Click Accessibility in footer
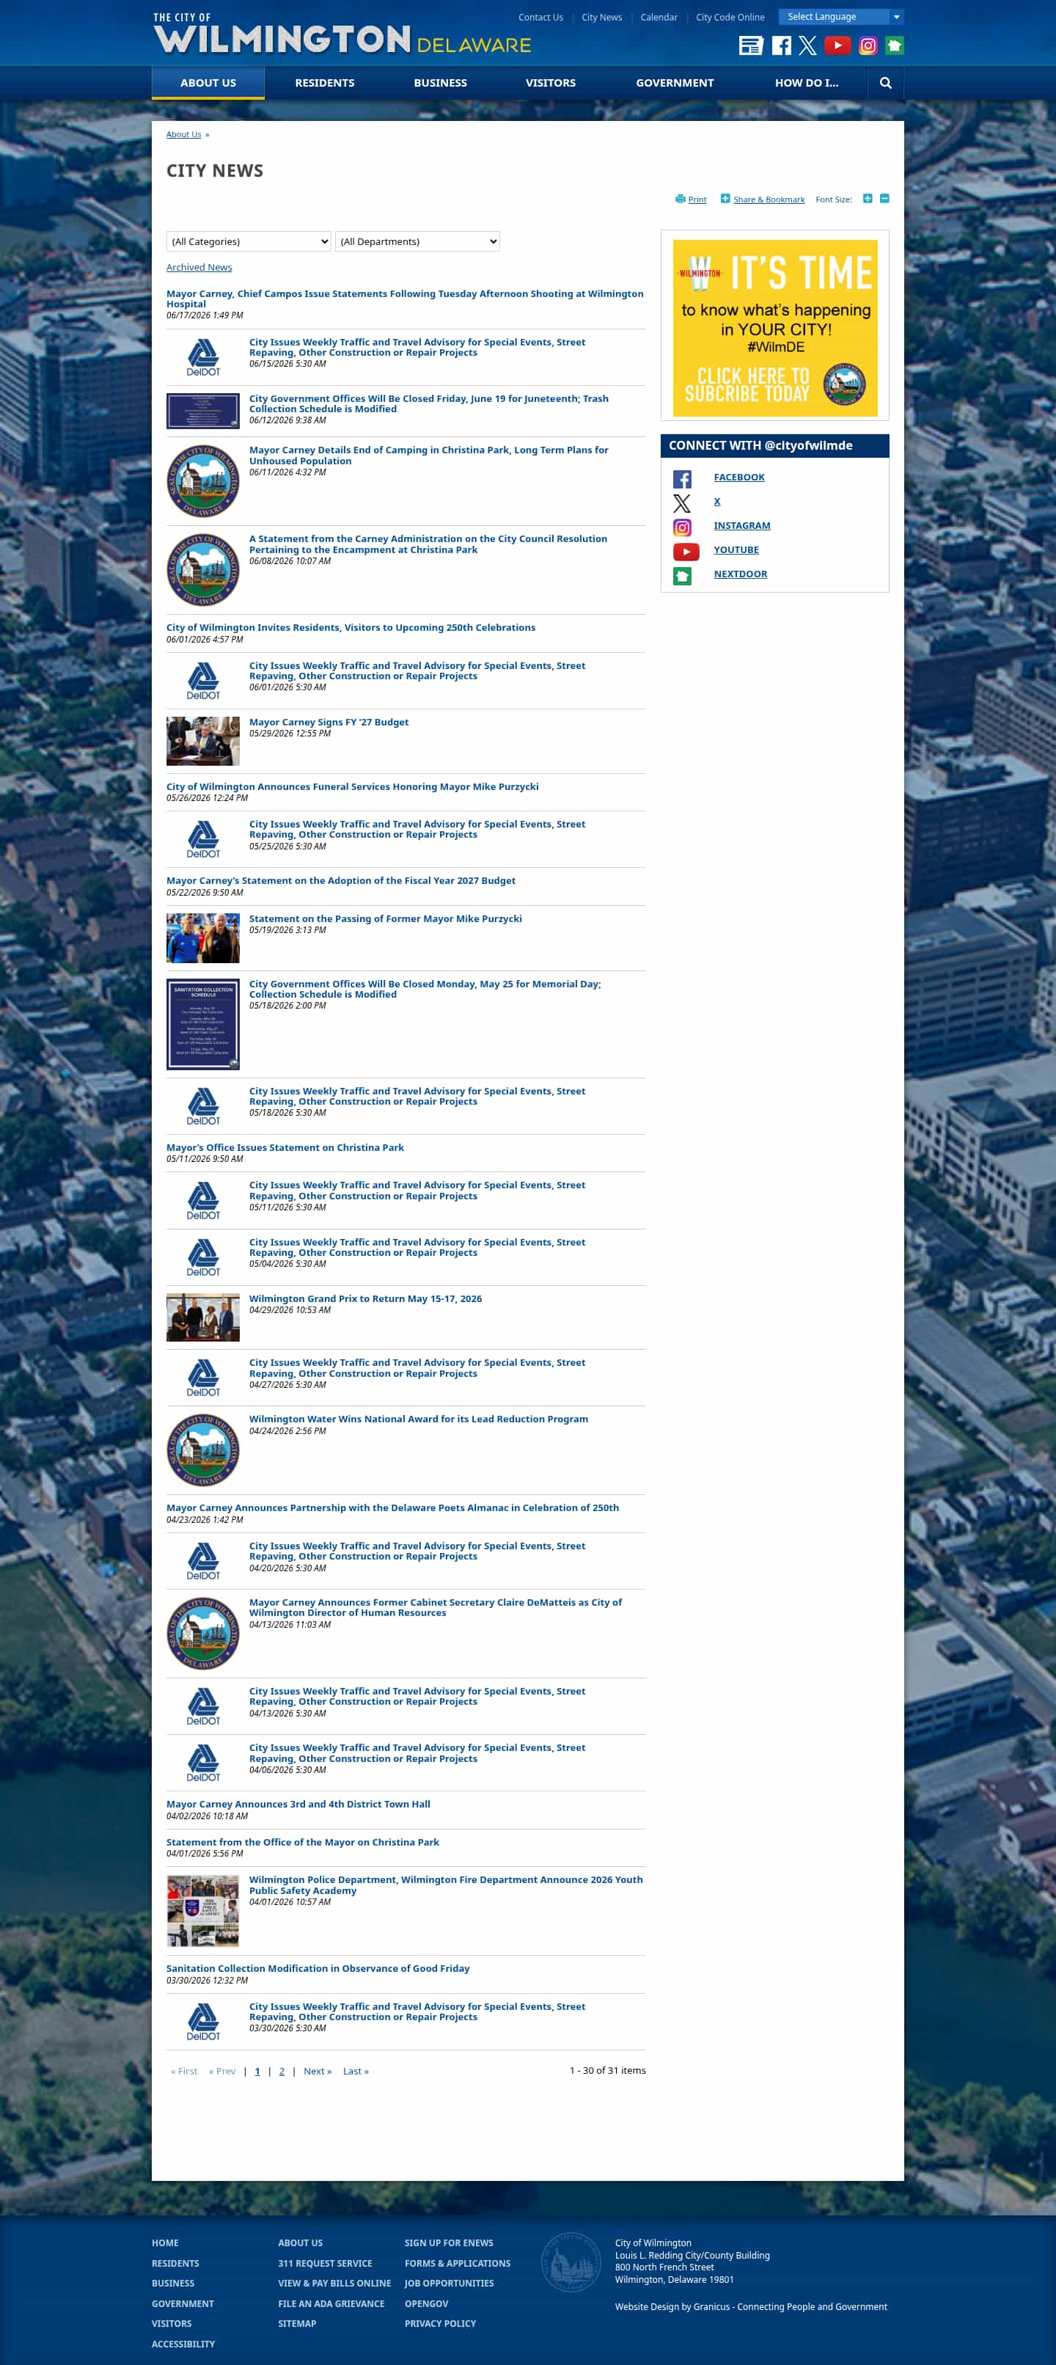1056x2365 pixels. (x=183, y=2344)
